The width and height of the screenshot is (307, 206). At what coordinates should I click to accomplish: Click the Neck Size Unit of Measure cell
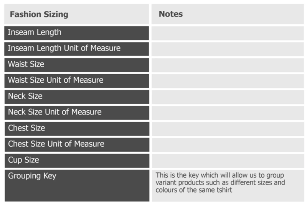tap(77, 113)
